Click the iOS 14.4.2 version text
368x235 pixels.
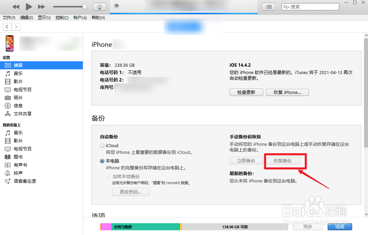tap(240, 65)
